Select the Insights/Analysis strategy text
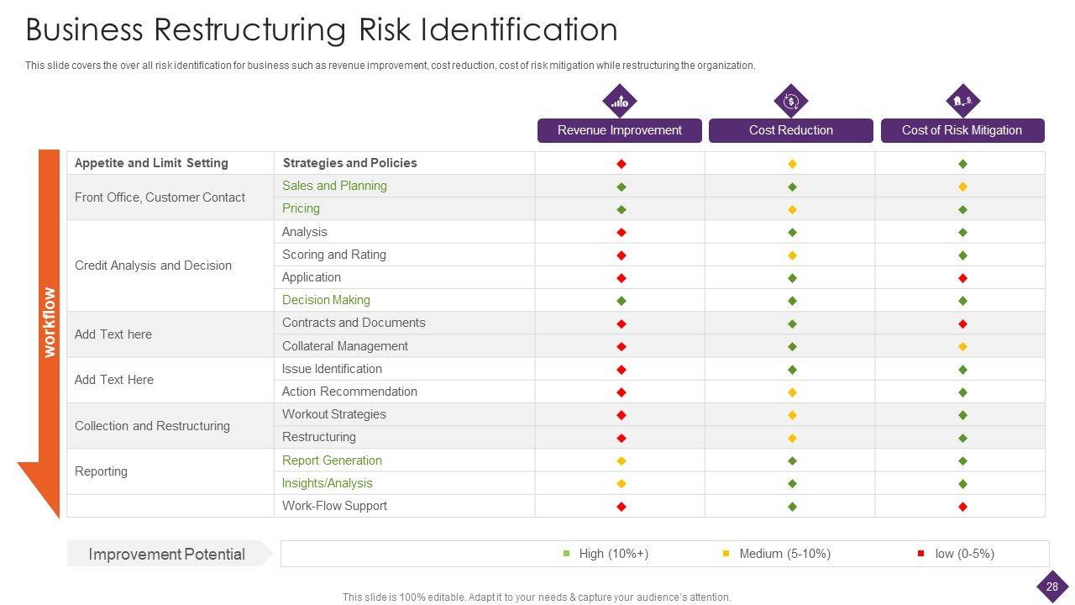 pyautogui.click(x=327, y=483)
